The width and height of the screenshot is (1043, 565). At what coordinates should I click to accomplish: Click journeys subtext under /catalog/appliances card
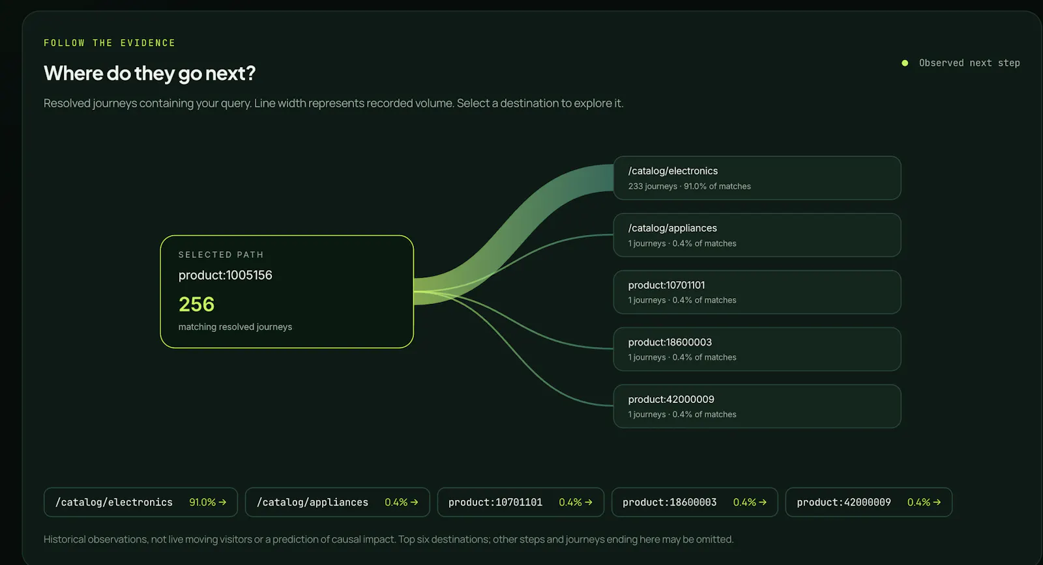point(682,243)
